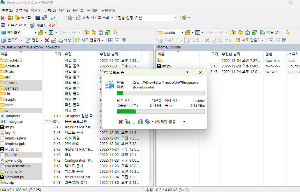The width and height of the screenshot is (300, 192).
Task: Open the 파일(F) menu
Action: [x=36, y=10]
